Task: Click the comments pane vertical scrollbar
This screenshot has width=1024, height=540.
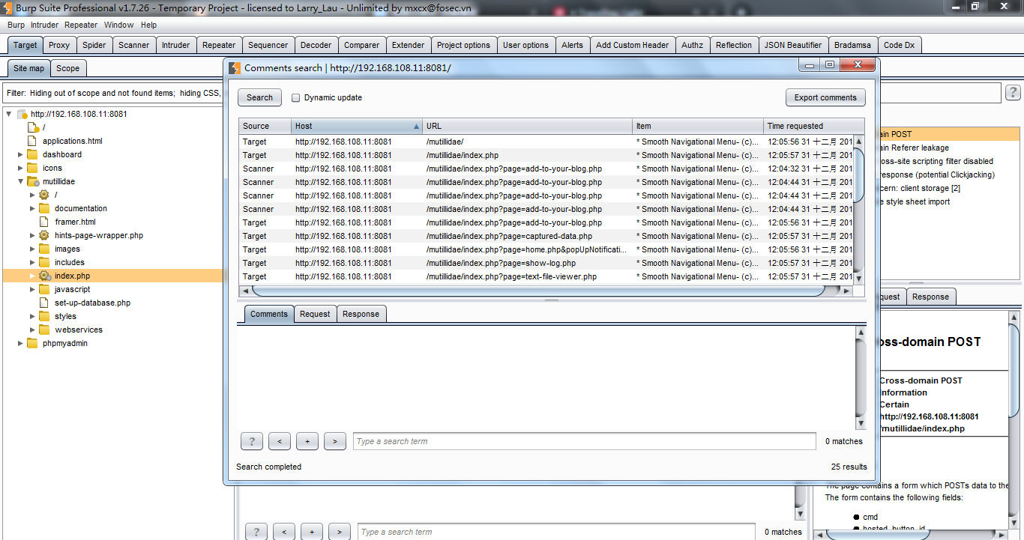Action: tap(861, 378)
